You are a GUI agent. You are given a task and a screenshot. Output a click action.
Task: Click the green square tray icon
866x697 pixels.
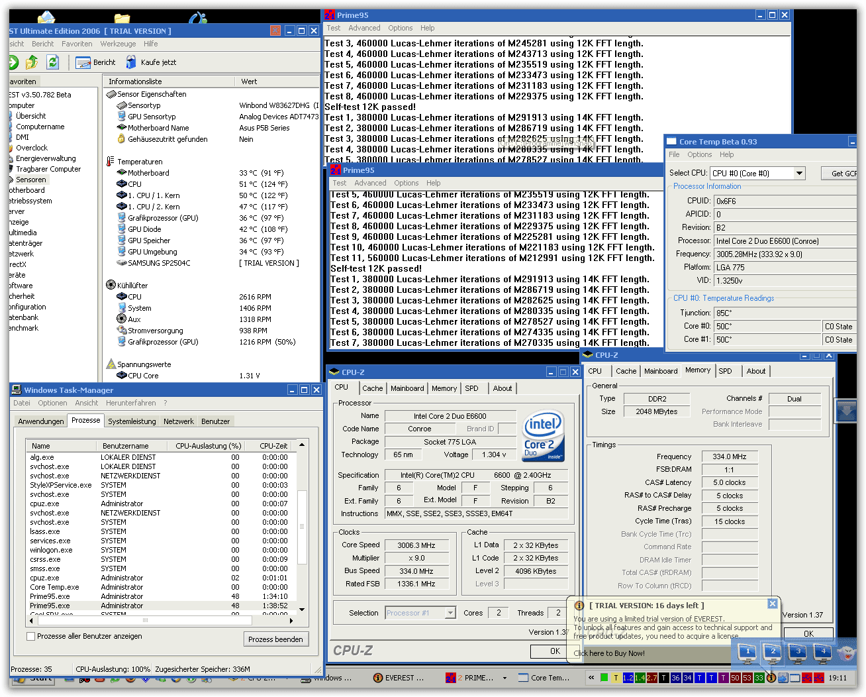click(x=604, y=678)
